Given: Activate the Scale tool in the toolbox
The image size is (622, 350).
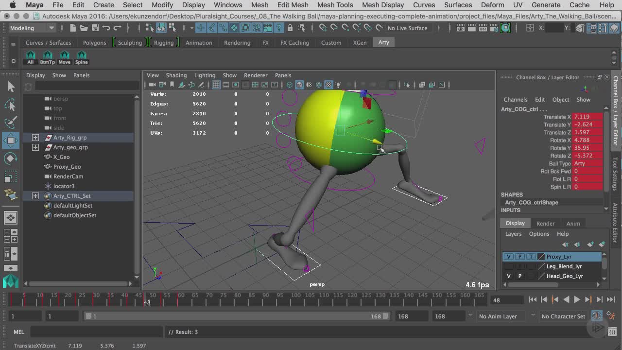Looking at the screenshot, I should (11, 176).
